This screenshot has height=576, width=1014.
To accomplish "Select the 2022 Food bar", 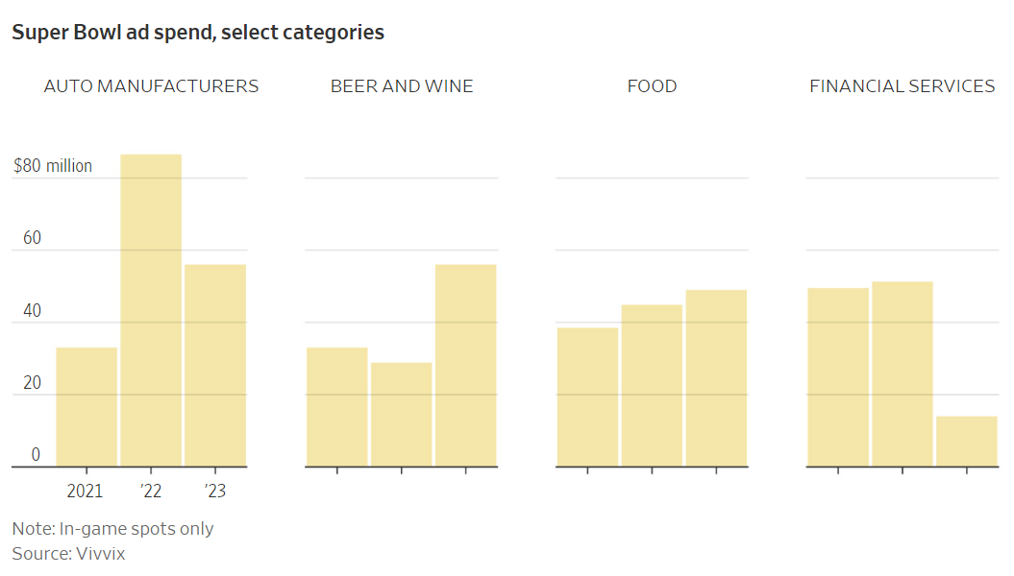I will tap(652, 386).
